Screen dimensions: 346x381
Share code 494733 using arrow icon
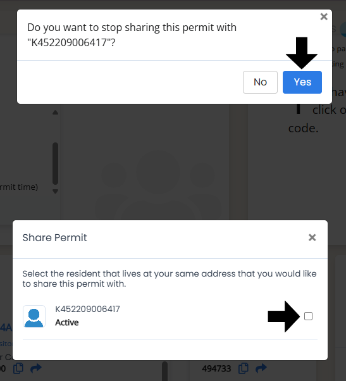[261, 368]
